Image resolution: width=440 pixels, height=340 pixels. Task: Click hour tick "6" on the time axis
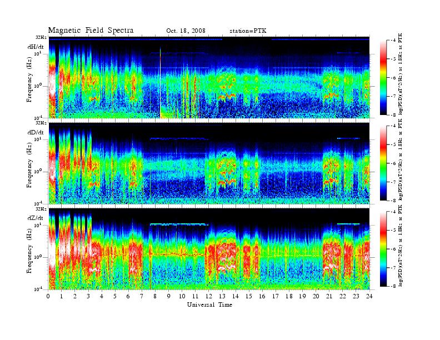pyautogui.click(x=128, y=296)
